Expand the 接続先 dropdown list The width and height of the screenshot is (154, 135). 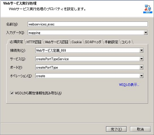click(x=141, y=50)
